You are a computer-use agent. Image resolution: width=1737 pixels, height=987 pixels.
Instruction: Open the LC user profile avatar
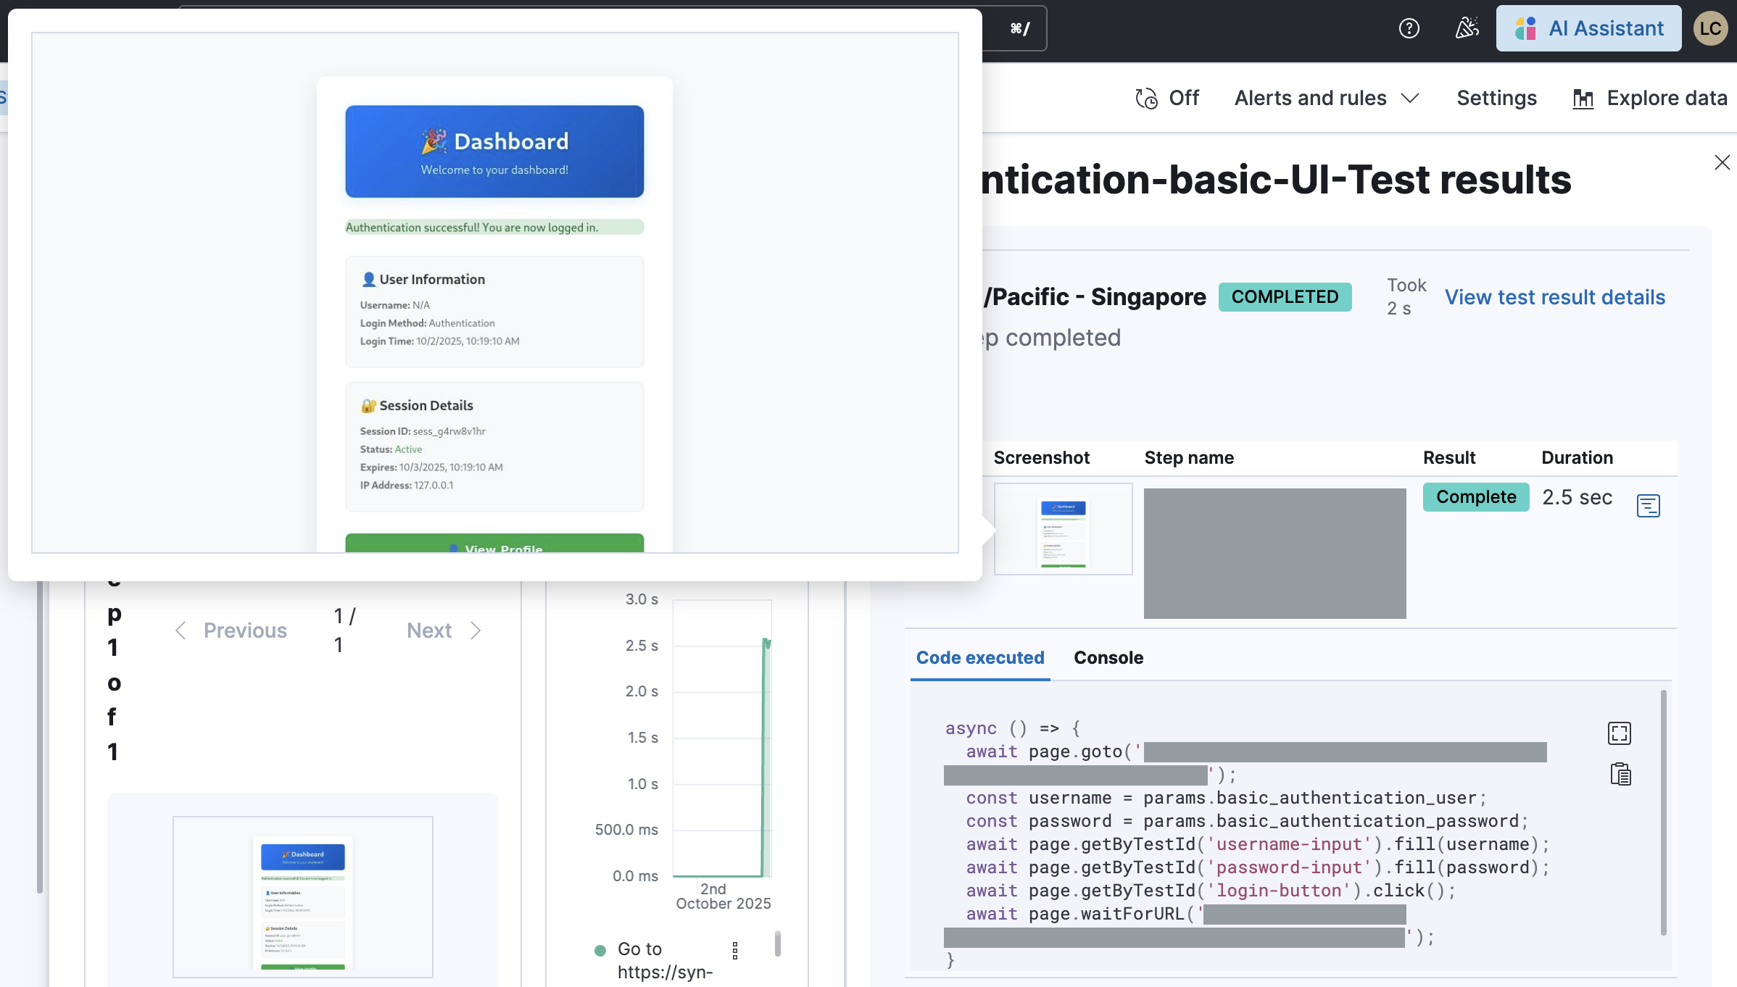tap(1712, 28)
